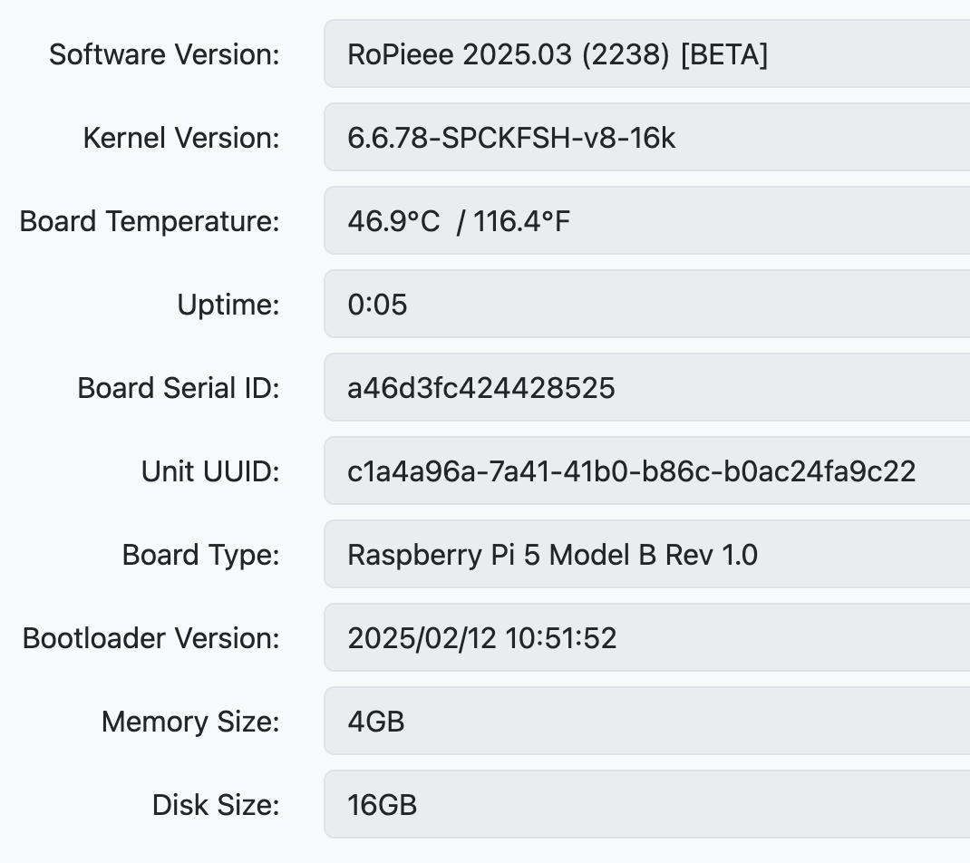Select the Uptime field showing 0:05
This screenshot has height=863, width=970.
point(647,305)
